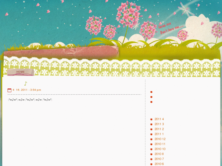Click the bullet icon beside 2010 8

(x=151, y=154)
